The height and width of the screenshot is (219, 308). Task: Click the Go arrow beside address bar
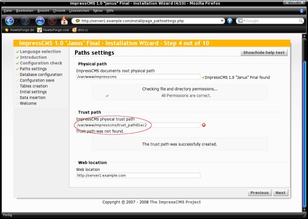tap(230, 21)
